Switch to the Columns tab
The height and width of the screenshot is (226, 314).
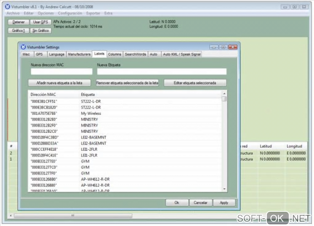tap(115, 54)
